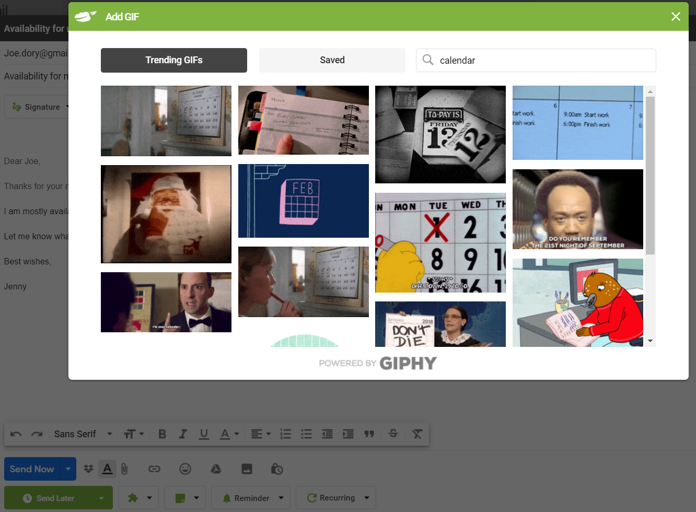This screenshot has width=696, height=512.
Task: Insert a file from Dropbox
Action: pos(88,469)
